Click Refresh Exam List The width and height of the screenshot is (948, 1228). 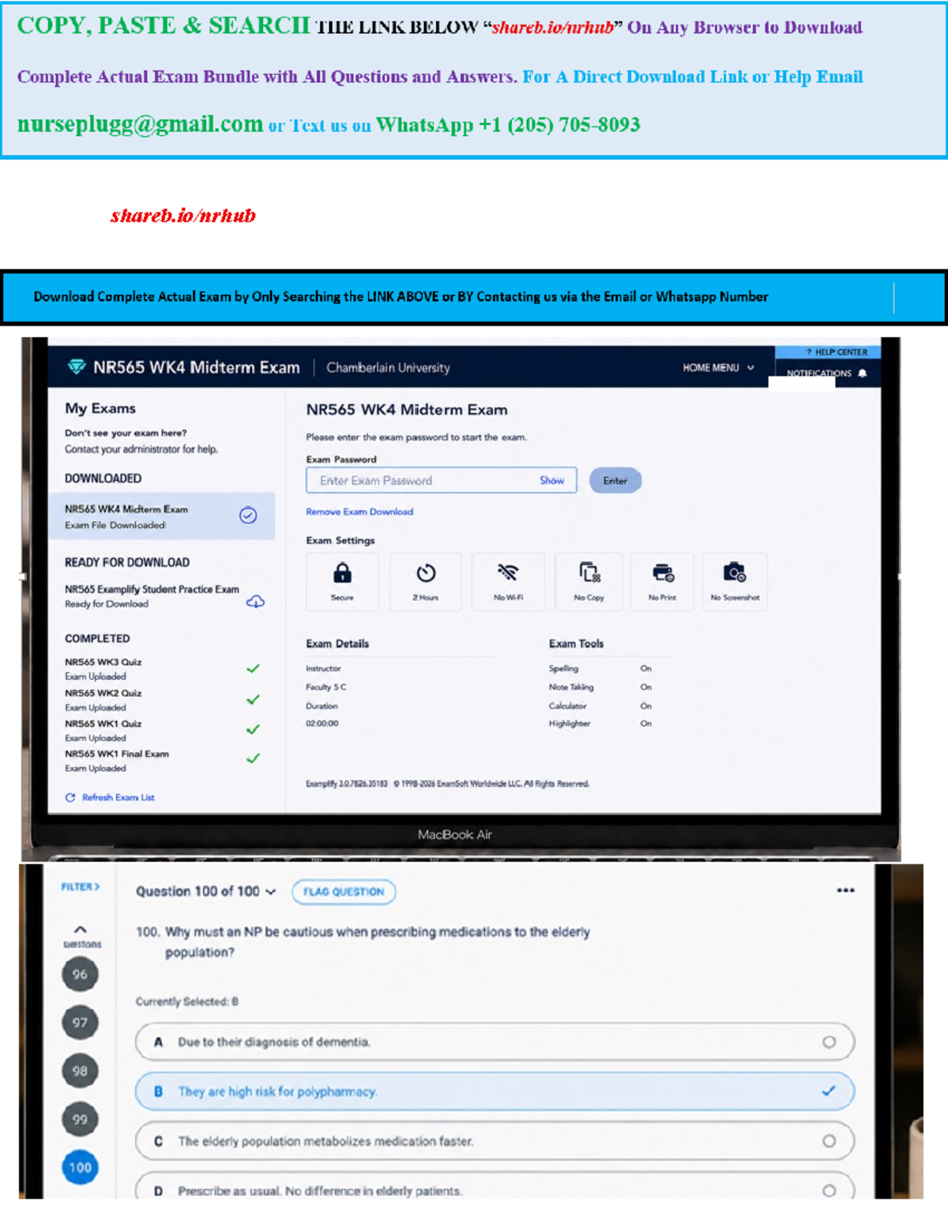coord(110,798)
